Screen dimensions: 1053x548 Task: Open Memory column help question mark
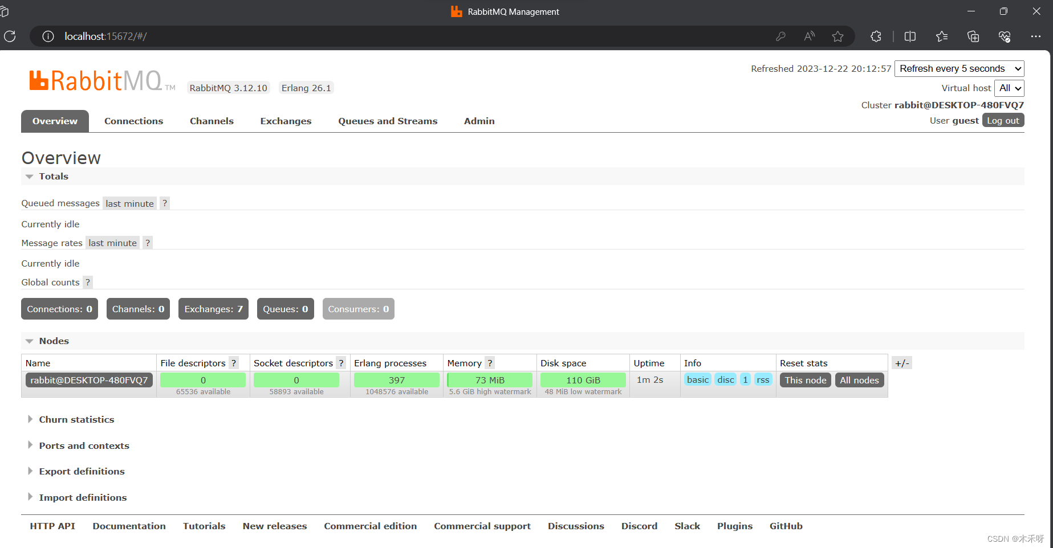[490, 363]
